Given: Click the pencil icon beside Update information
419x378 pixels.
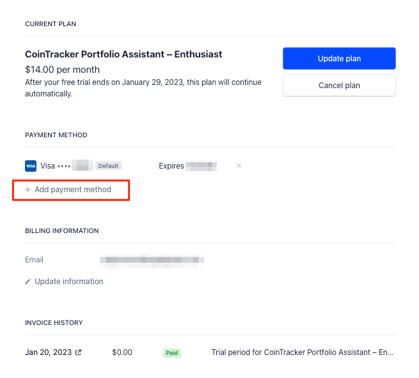Looking at the screenshot, I should (x=28, y=282).
